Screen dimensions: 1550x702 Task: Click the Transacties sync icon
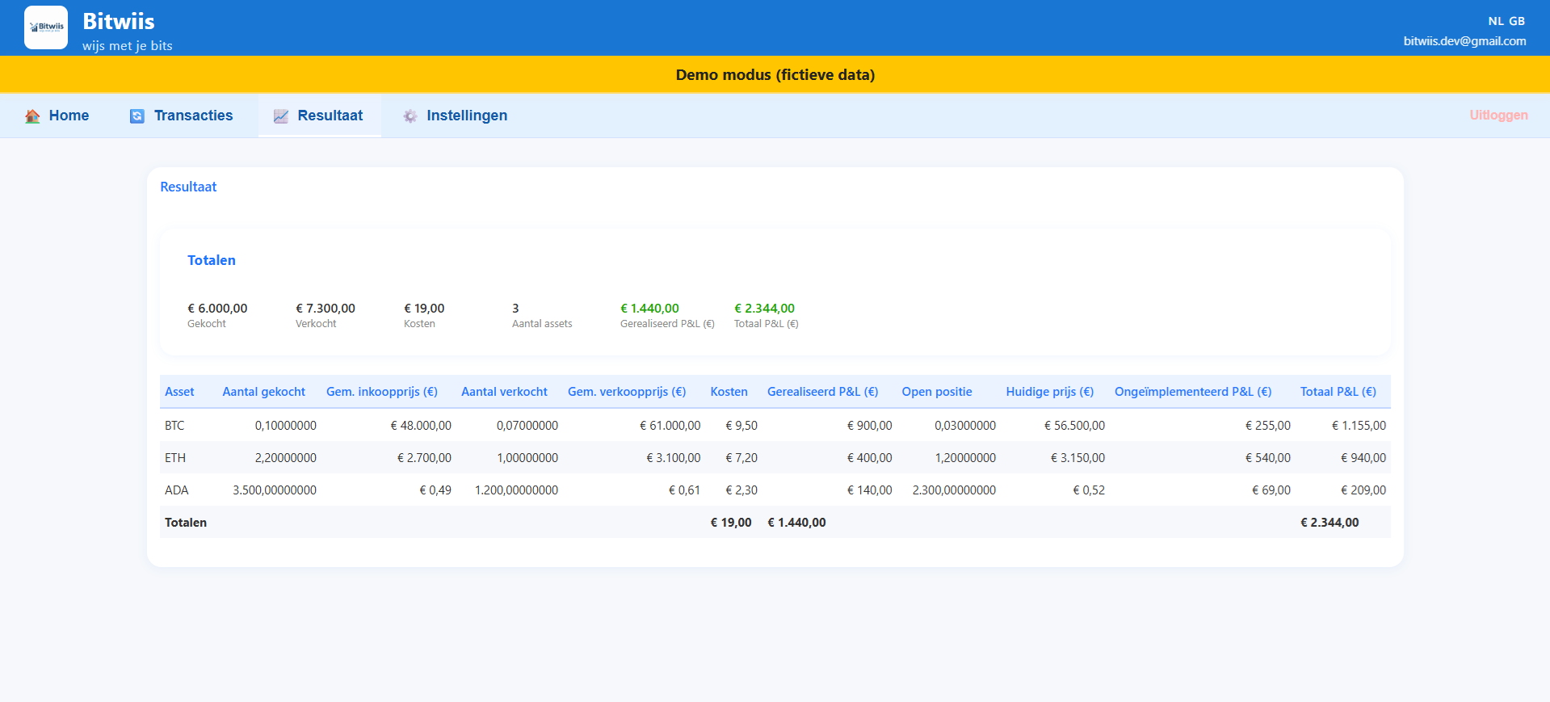pos(137,116)
